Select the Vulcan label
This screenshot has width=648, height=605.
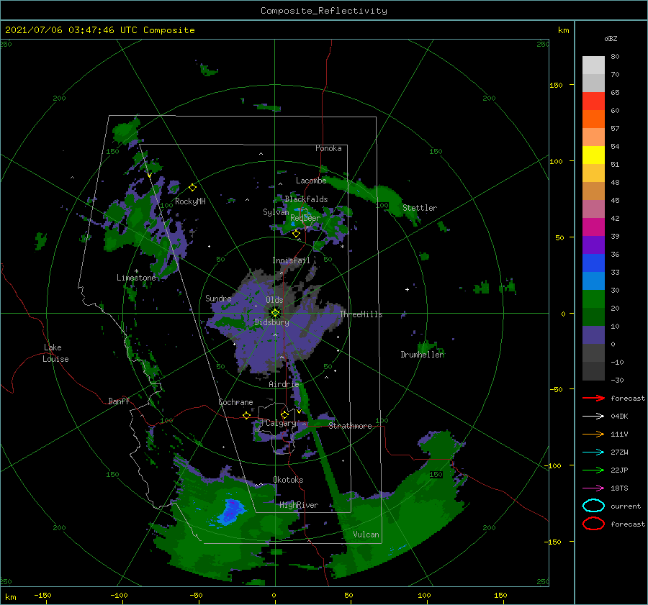366,535
